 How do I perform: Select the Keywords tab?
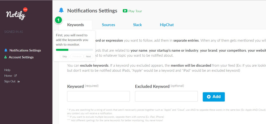(75, 25)
